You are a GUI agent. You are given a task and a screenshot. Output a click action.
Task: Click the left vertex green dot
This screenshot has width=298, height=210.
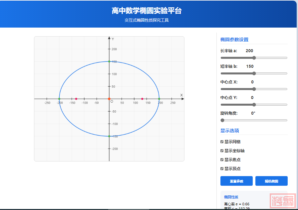coord(59,99)
